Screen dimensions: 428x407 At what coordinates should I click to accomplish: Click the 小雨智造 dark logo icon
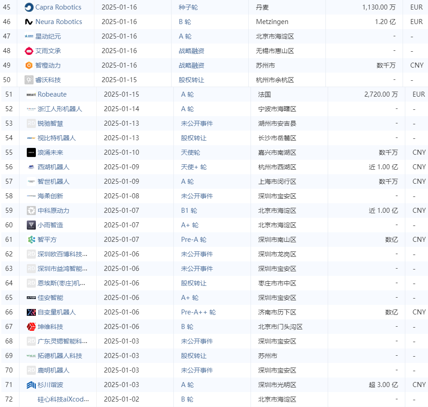coord(31,225)
